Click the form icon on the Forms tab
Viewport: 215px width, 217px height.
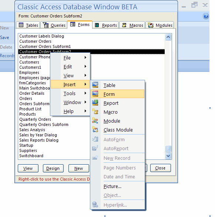[x=73, y=25]
